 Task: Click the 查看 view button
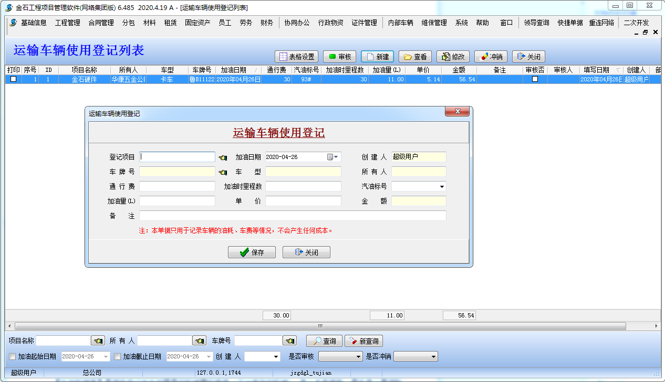415,57
